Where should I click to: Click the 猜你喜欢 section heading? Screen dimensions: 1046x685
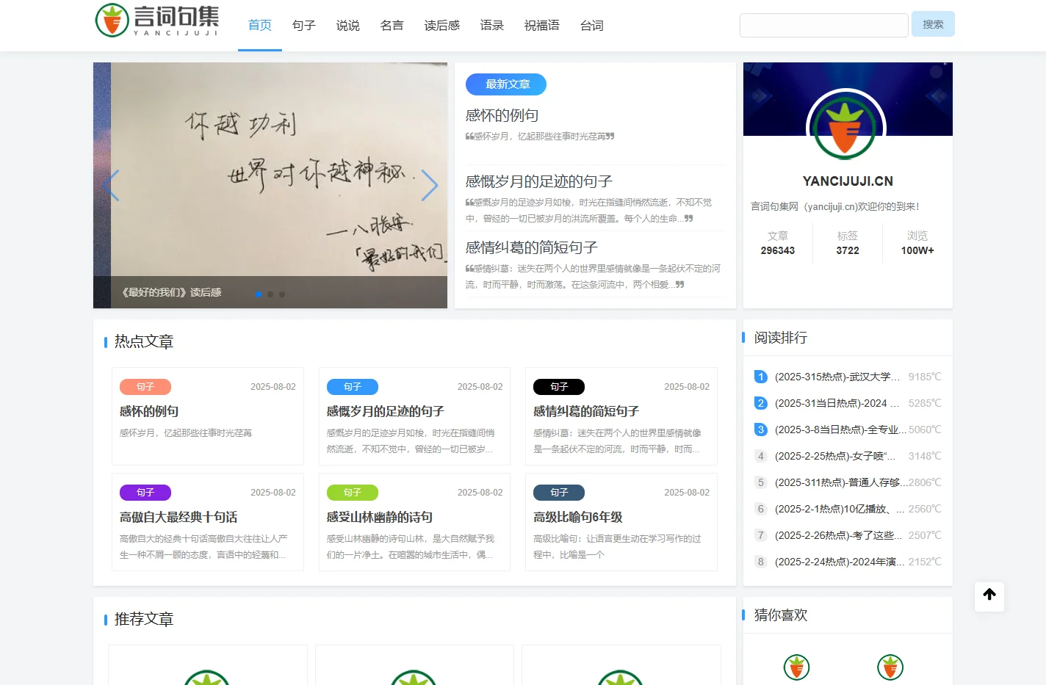coord(781,615)
